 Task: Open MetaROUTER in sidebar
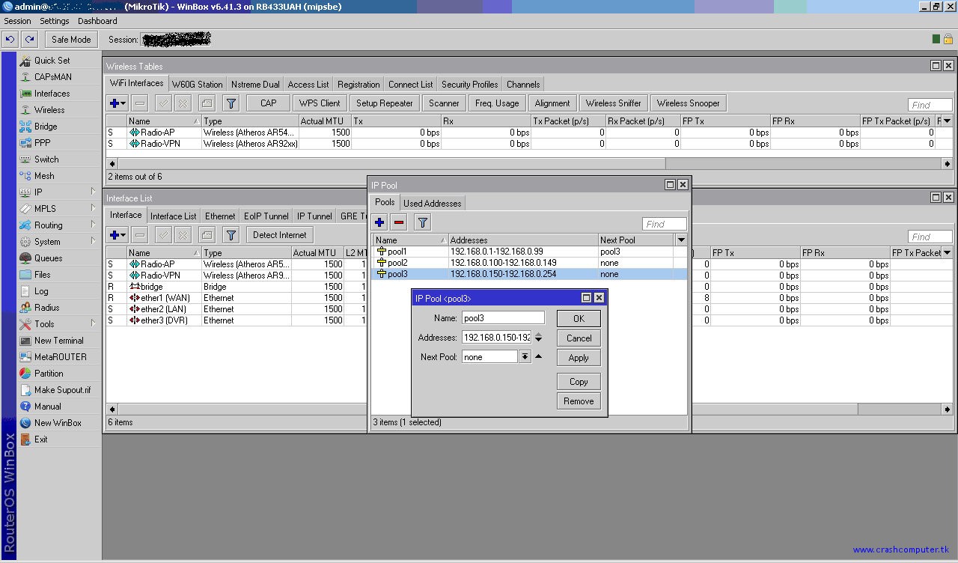59,356
